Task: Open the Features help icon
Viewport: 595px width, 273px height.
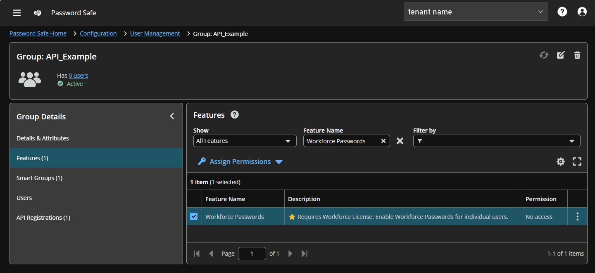Action: tap(234, 114)
